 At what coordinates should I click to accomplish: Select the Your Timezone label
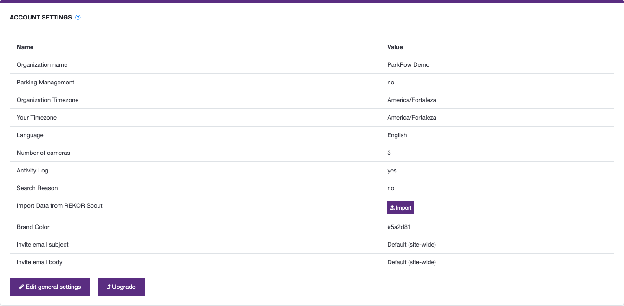(37, 118)
